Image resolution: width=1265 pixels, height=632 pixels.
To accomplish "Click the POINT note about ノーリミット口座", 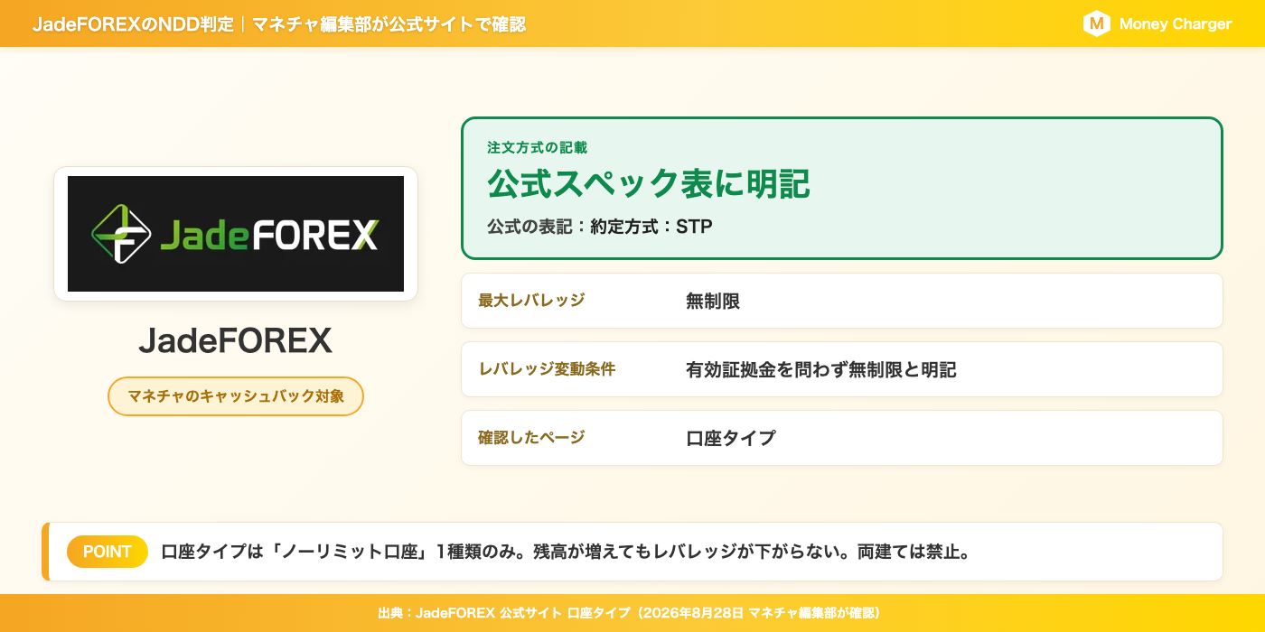I will pos(567,552).
